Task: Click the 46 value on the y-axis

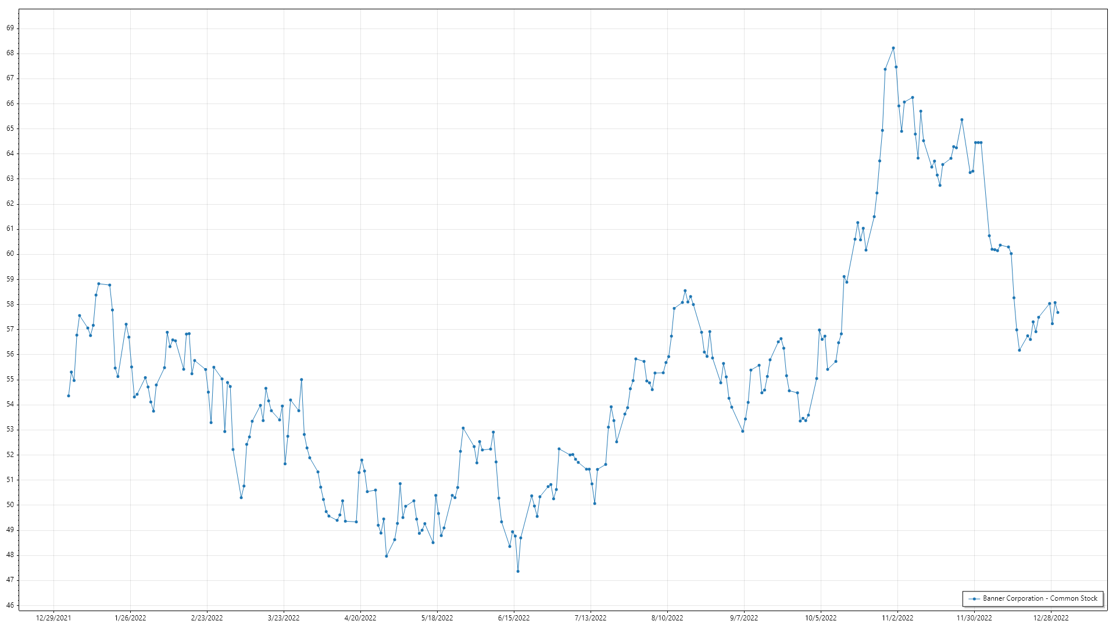Action: [x=10, y=605]
